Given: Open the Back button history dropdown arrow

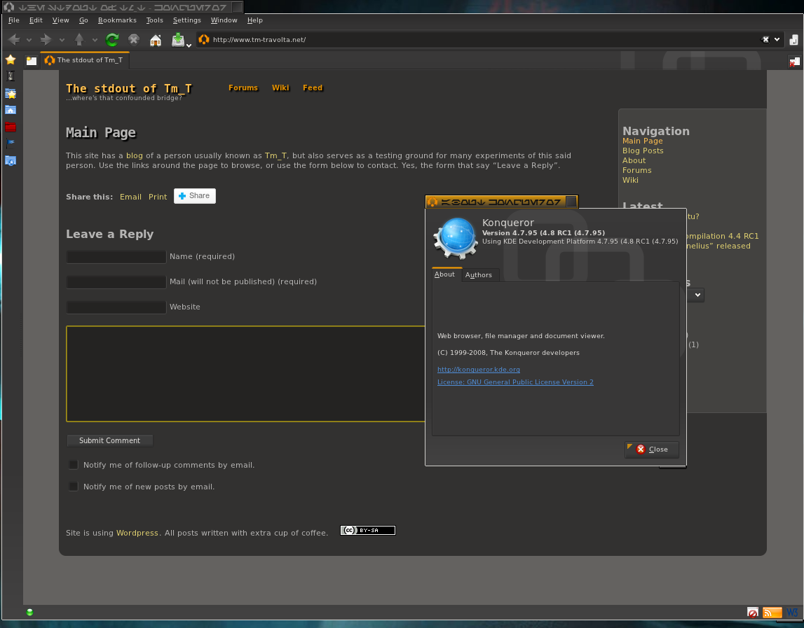Looking at the screenshot, I should click(x=29, y=40).
